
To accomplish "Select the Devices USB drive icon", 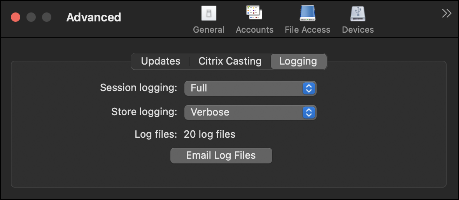I will click(358, 14).
